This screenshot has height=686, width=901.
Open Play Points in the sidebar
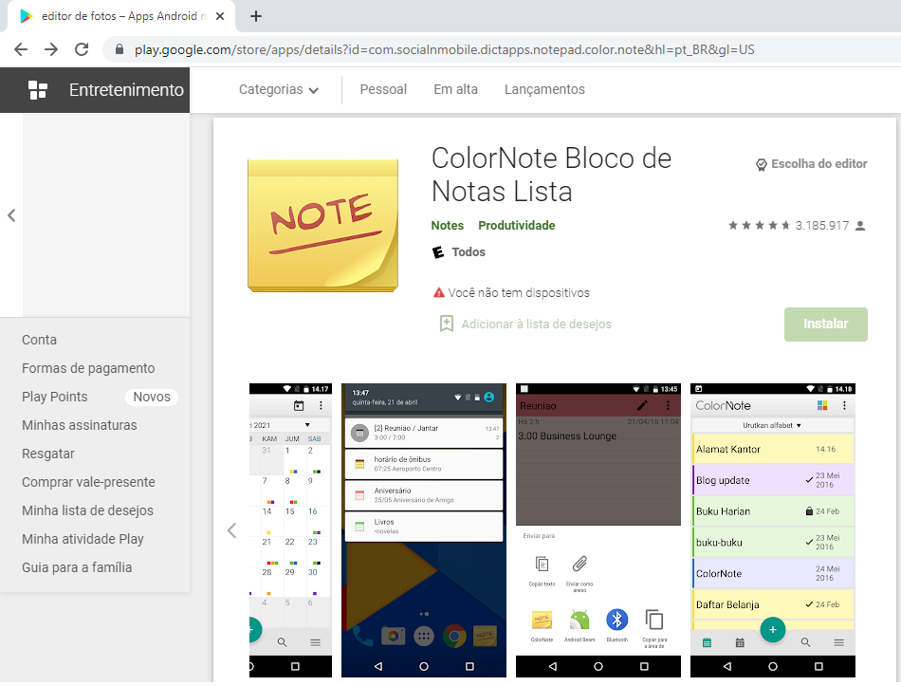click(55, 397)
